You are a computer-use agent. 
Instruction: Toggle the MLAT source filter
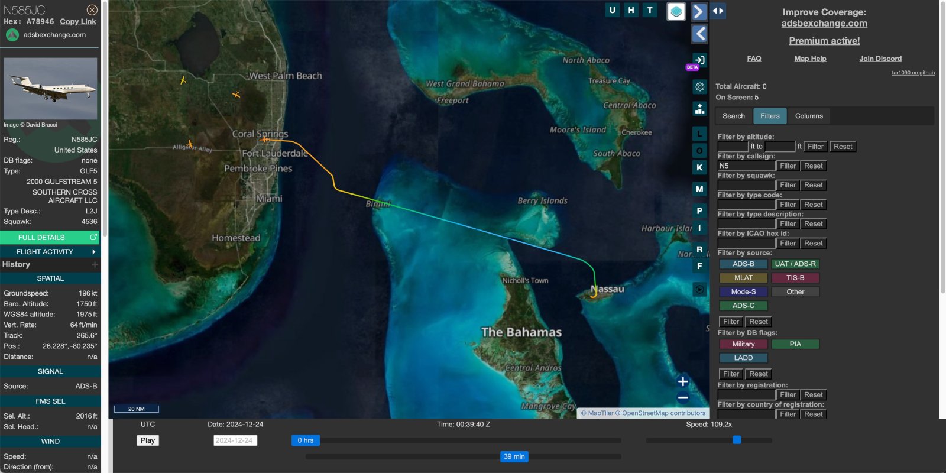click(743, 278)
